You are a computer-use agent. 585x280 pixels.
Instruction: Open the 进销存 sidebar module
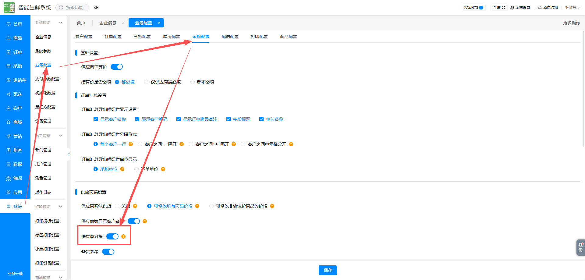point(16,80)
